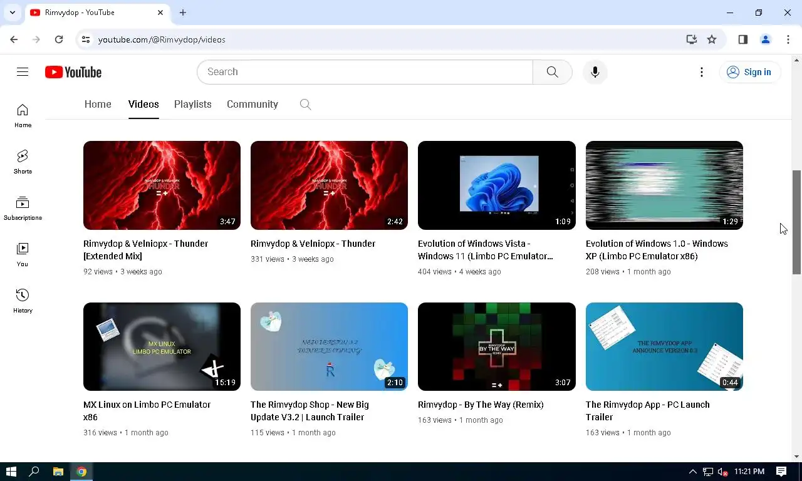Click title 'MX Linux on Limbo PC Emulator x86'
The width and height of the screenshot is (802, 481).
pyautogui.click(x=147, y=411)
